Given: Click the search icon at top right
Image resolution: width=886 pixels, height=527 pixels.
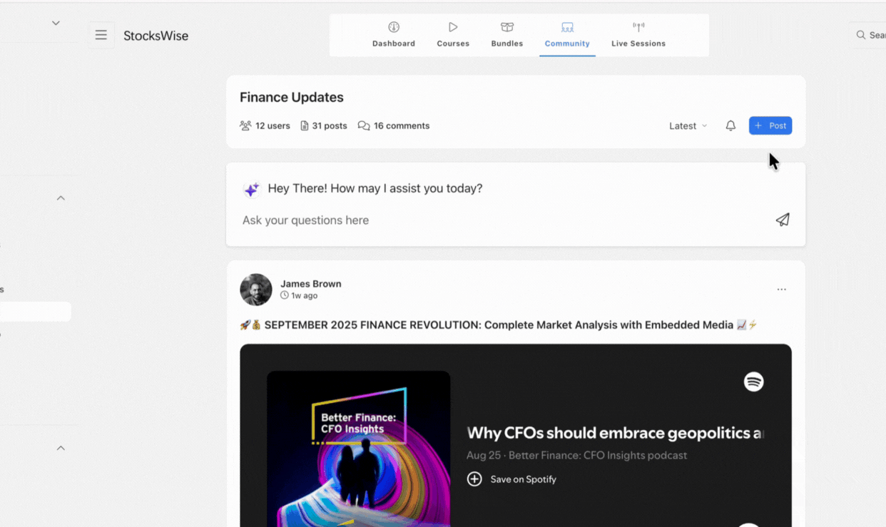Looking at the screenshot, I should pos(861,35).
